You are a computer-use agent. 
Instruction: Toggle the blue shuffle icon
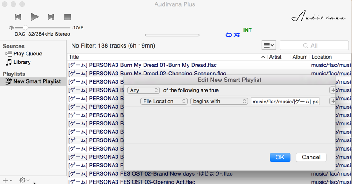tap(237, 35)
